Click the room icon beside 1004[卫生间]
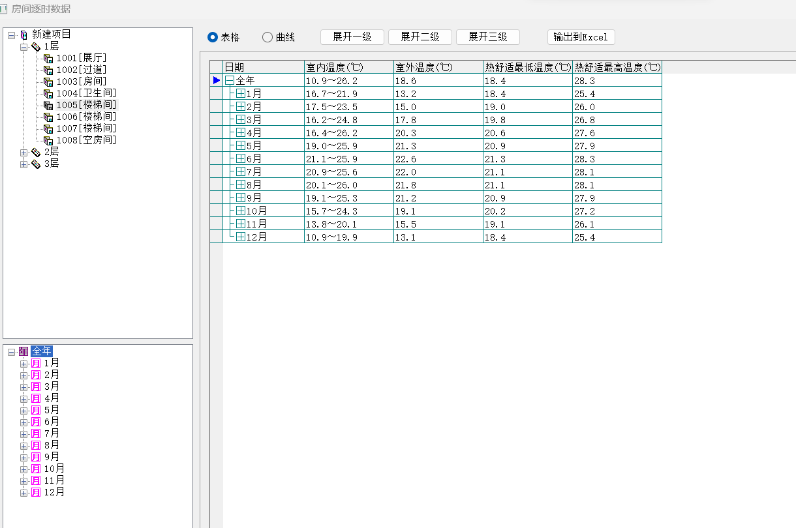The height and width of the screenshot is (528, 796). [x=48, y=93]
